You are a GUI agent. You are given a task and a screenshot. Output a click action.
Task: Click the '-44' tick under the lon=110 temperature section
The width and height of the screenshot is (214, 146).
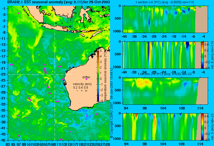(124, 36)
